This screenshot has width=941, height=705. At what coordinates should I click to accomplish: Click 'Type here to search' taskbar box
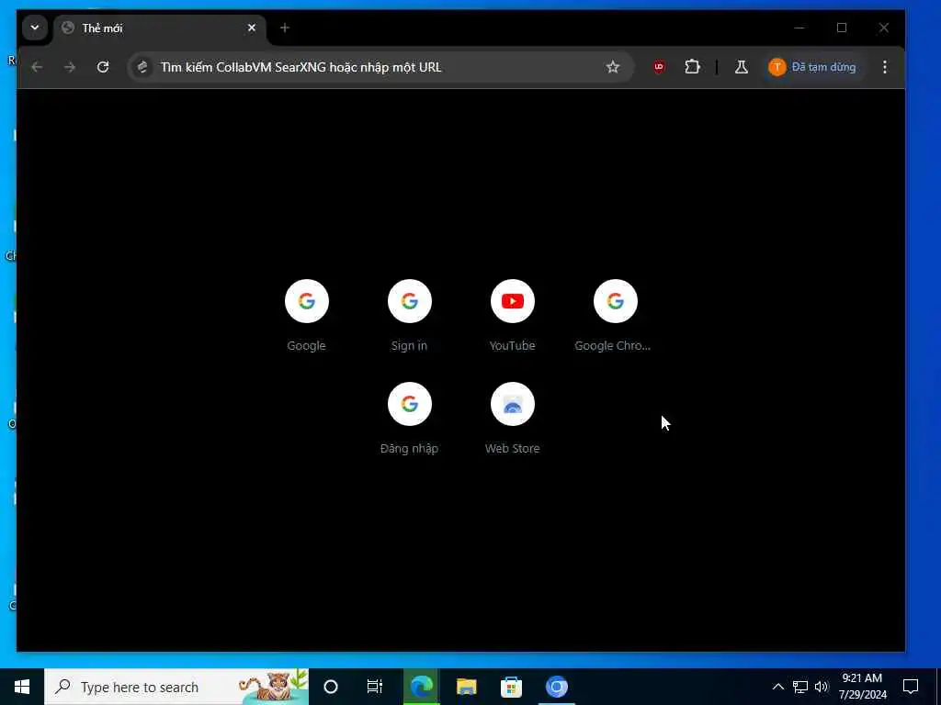coord(176,687)
